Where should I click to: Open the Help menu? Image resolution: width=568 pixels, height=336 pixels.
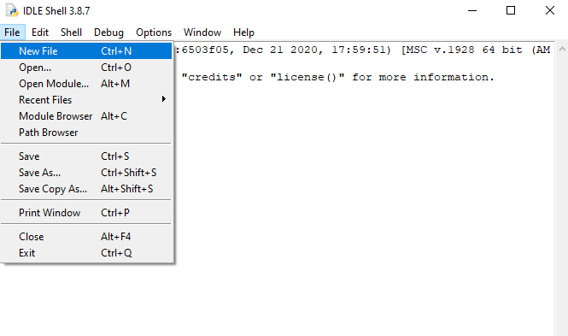point(243,32)
